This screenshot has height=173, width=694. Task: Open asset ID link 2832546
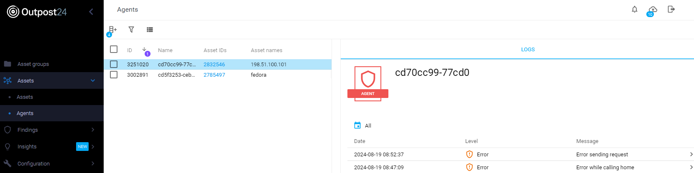point(214,65)
